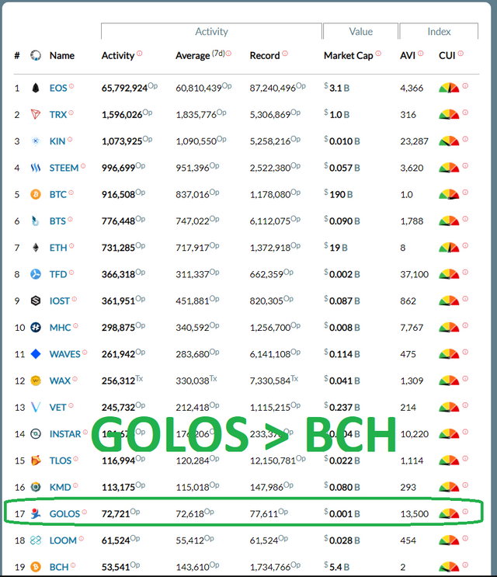Click the VET logo icon

tap(36, 408)
